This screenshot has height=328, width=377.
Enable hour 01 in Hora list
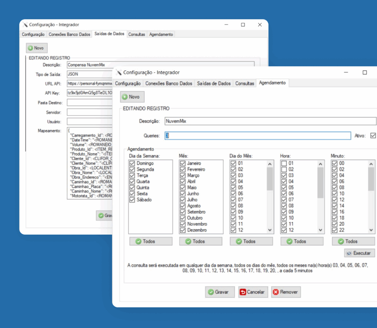284,163
